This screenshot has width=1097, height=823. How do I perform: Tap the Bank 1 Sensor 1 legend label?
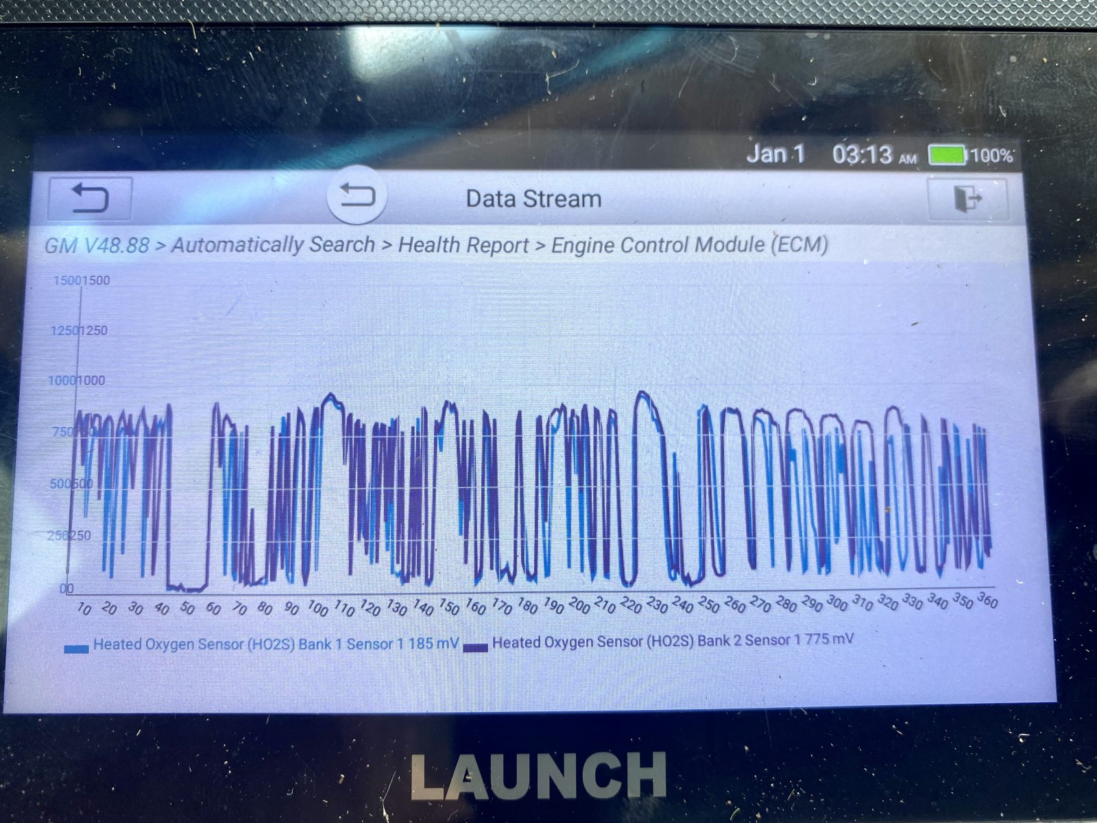tap(276, 644)
